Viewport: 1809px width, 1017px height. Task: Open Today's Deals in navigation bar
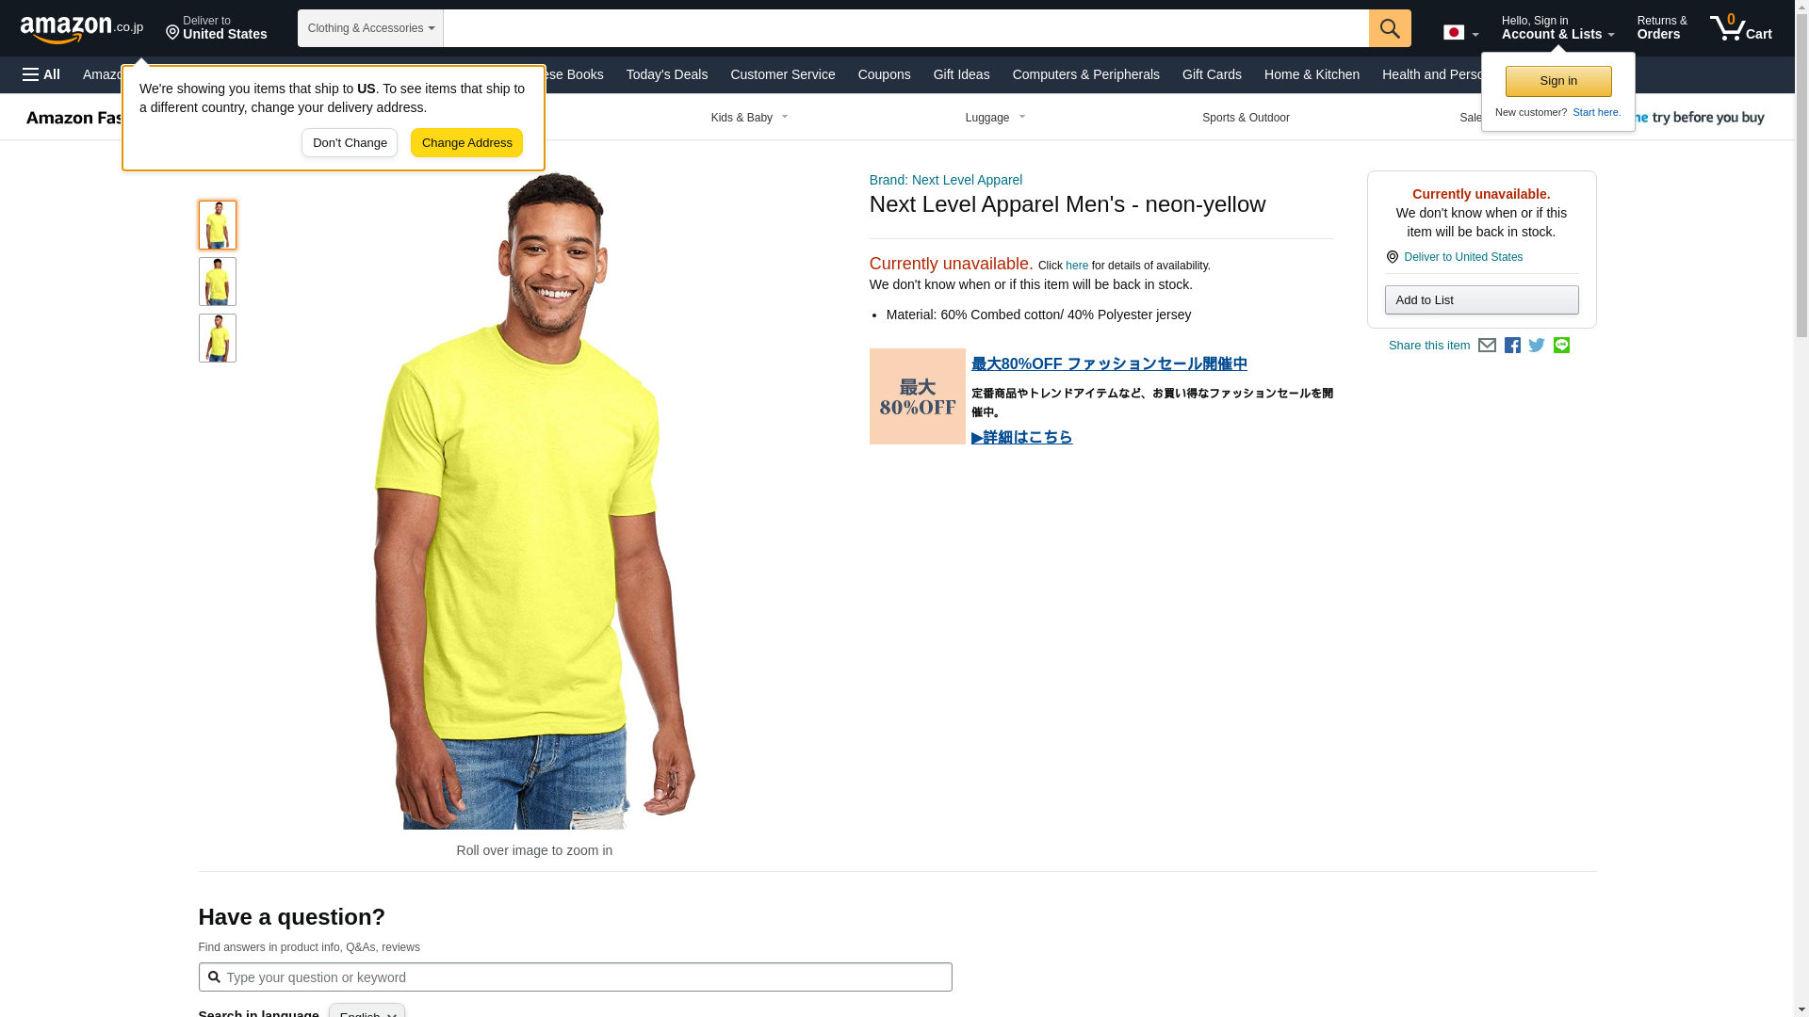666,74
